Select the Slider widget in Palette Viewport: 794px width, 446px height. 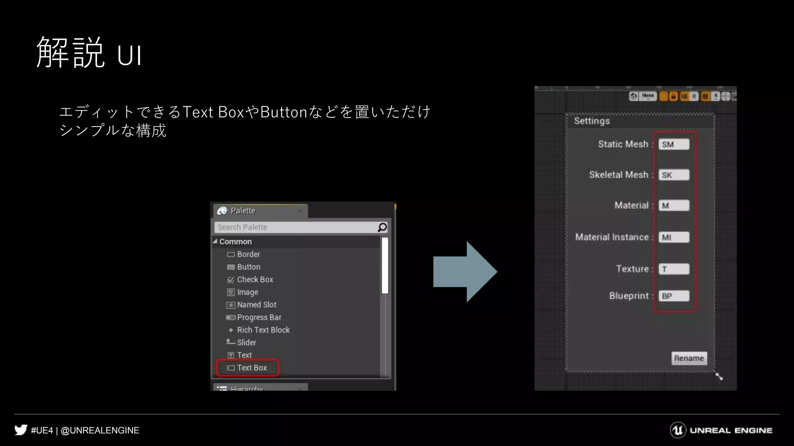[x=242, y=343]
